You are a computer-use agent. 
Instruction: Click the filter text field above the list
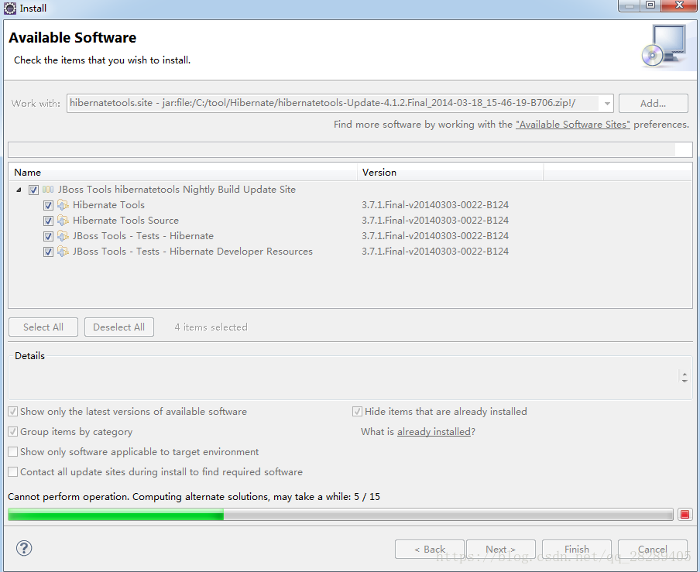click(x=350, y=150)
